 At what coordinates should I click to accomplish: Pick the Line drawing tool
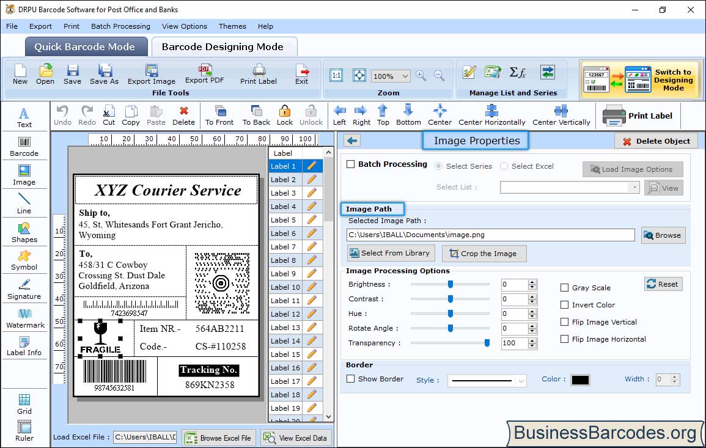(x=24, y=204)
